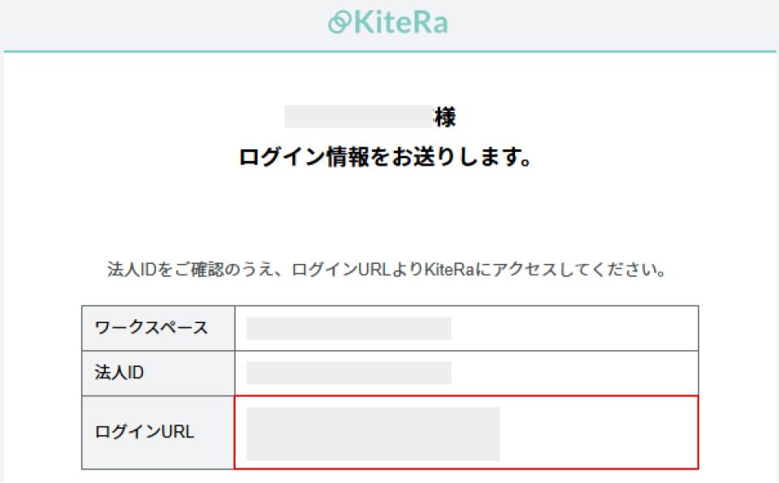The image size is (779, 483).
Task: Click blank space right of 法人ID value
Action: point(573,373)
